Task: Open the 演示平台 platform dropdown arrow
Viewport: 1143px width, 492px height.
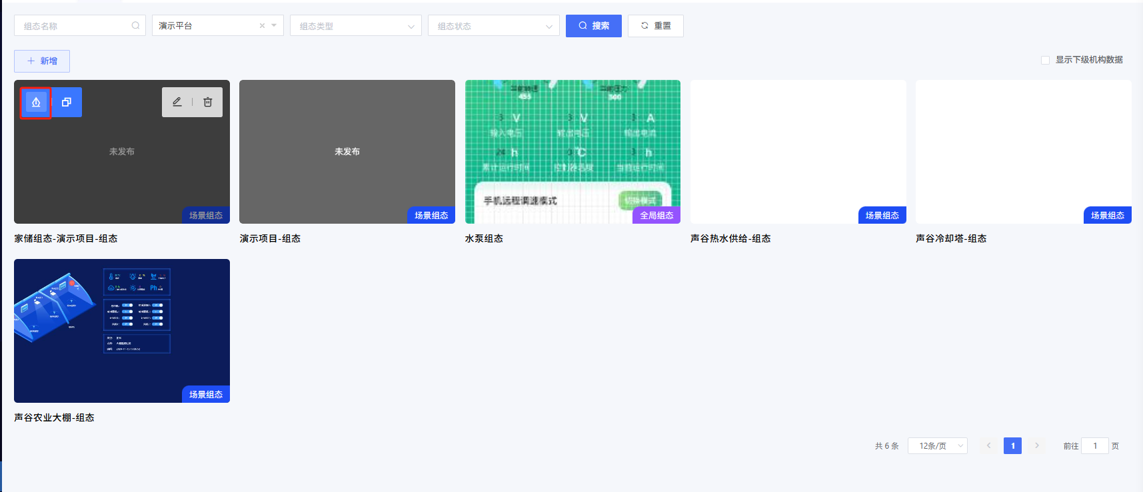Action: point(274,26)
